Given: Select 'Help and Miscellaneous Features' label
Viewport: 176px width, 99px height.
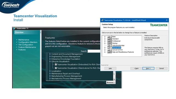Looking at the screenshot, I should tap(123, 52).
